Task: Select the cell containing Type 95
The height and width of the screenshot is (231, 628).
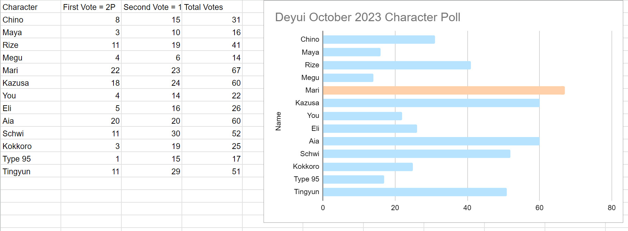Action: point(31,159)
